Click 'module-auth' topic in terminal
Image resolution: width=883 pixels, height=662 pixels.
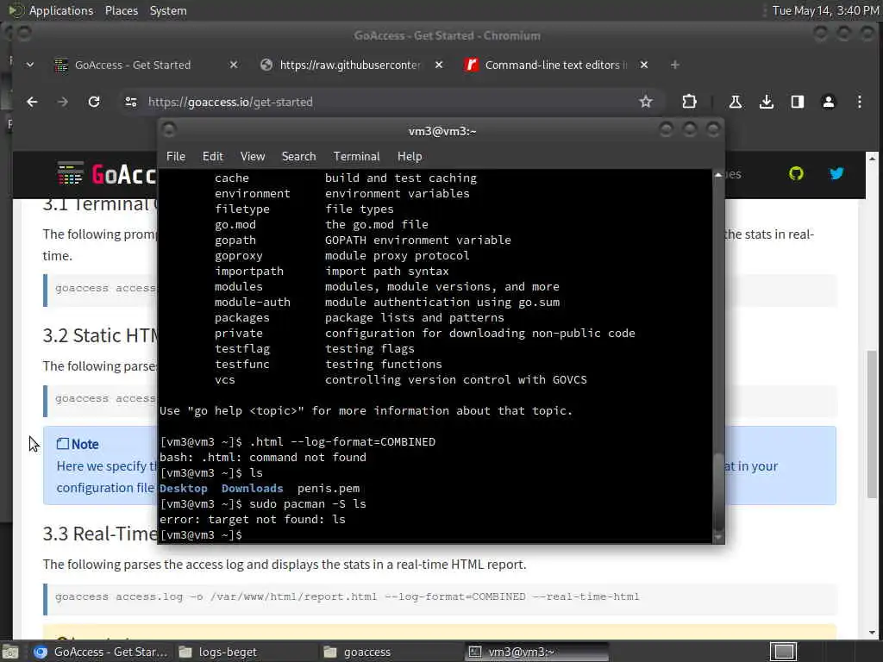point(253,302)
